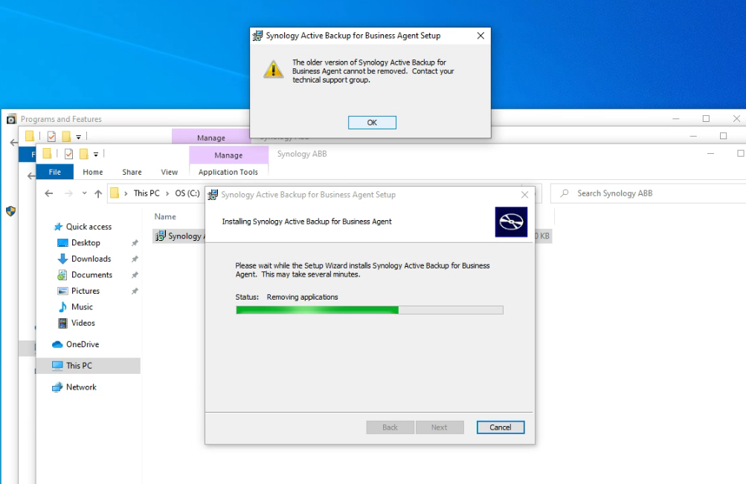
Task: Open the Desktop folder in the sidebar
Action: tap(86, 243)
